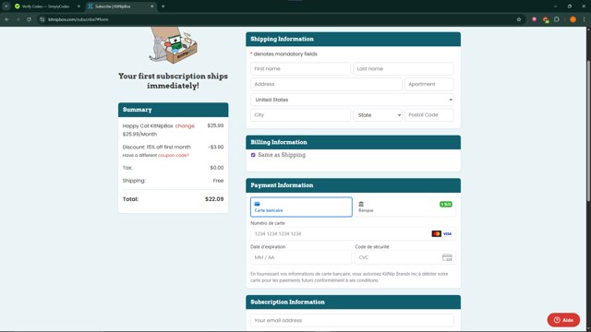Click the -$3.90 discount value
This screenshot has height=332, width=591.
[x=215, y=148]
